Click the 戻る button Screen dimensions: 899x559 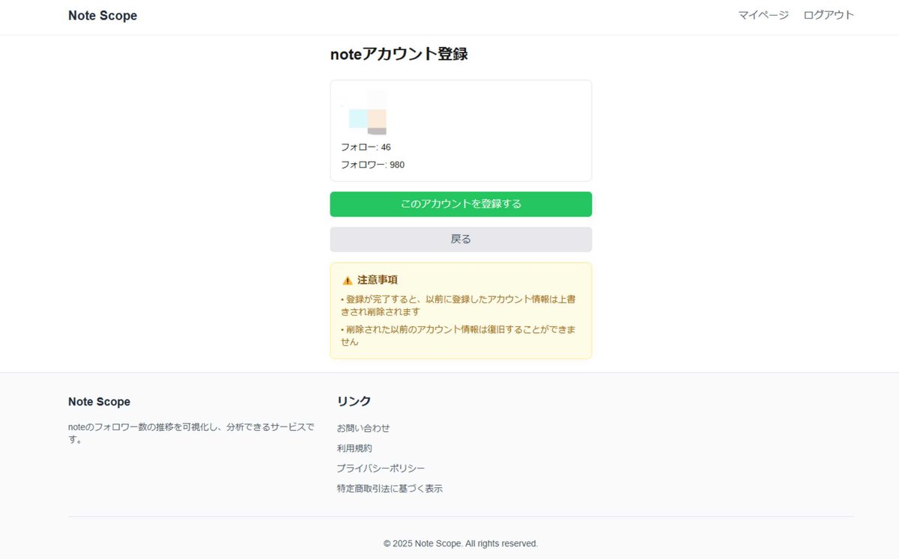(461, 239)
